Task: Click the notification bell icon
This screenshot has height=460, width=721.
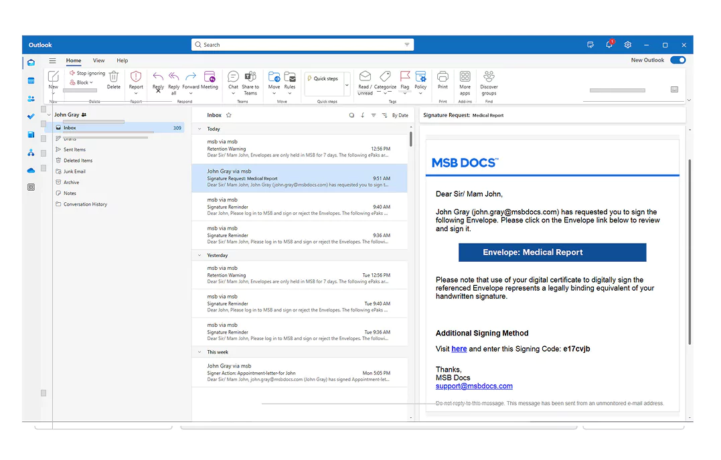Action: [609, 45]
